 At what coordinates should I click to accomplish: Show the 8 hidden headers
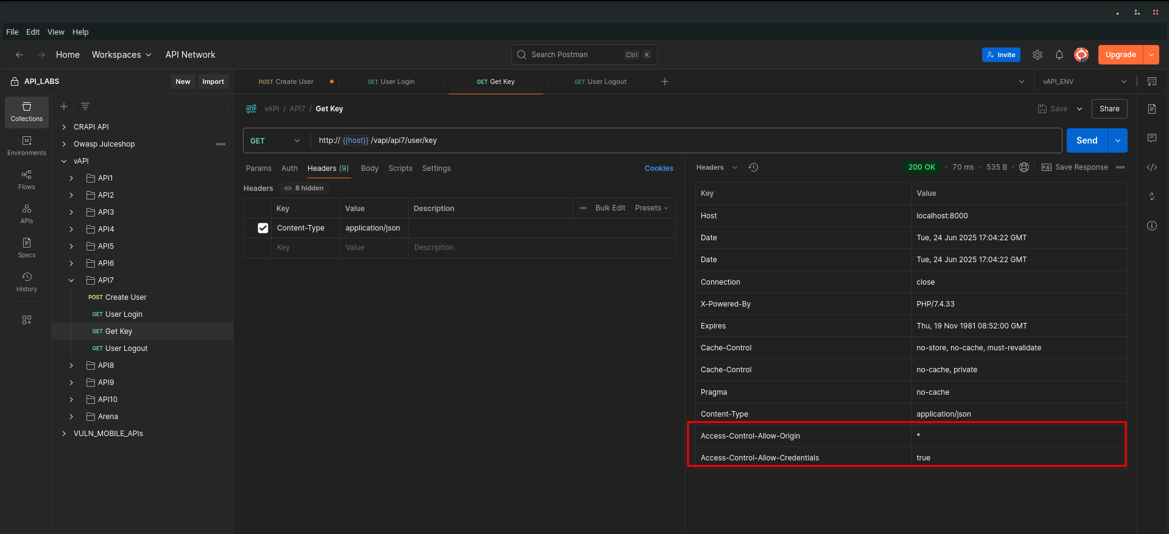click(x=304, y=189)
